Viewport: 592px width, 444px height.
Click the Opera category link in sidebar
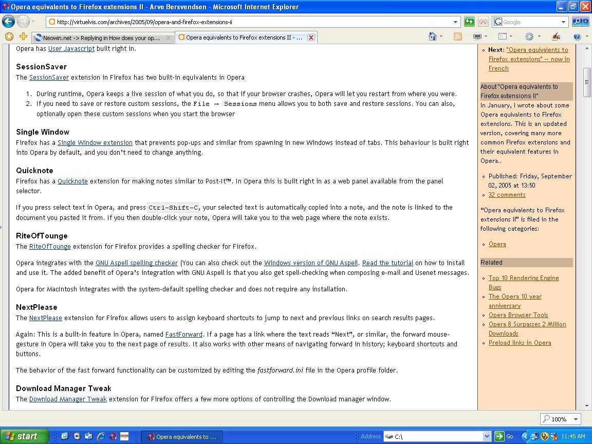(x=497, y=244)
